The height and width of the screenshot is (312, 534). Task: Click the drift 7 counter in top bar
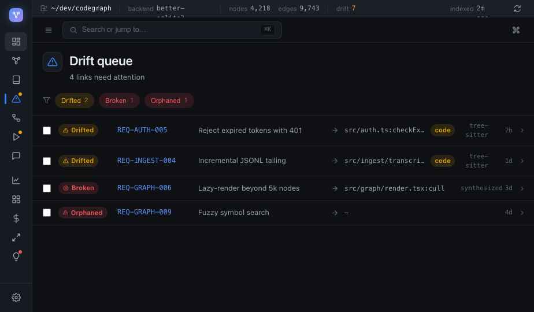pos(346,9)
